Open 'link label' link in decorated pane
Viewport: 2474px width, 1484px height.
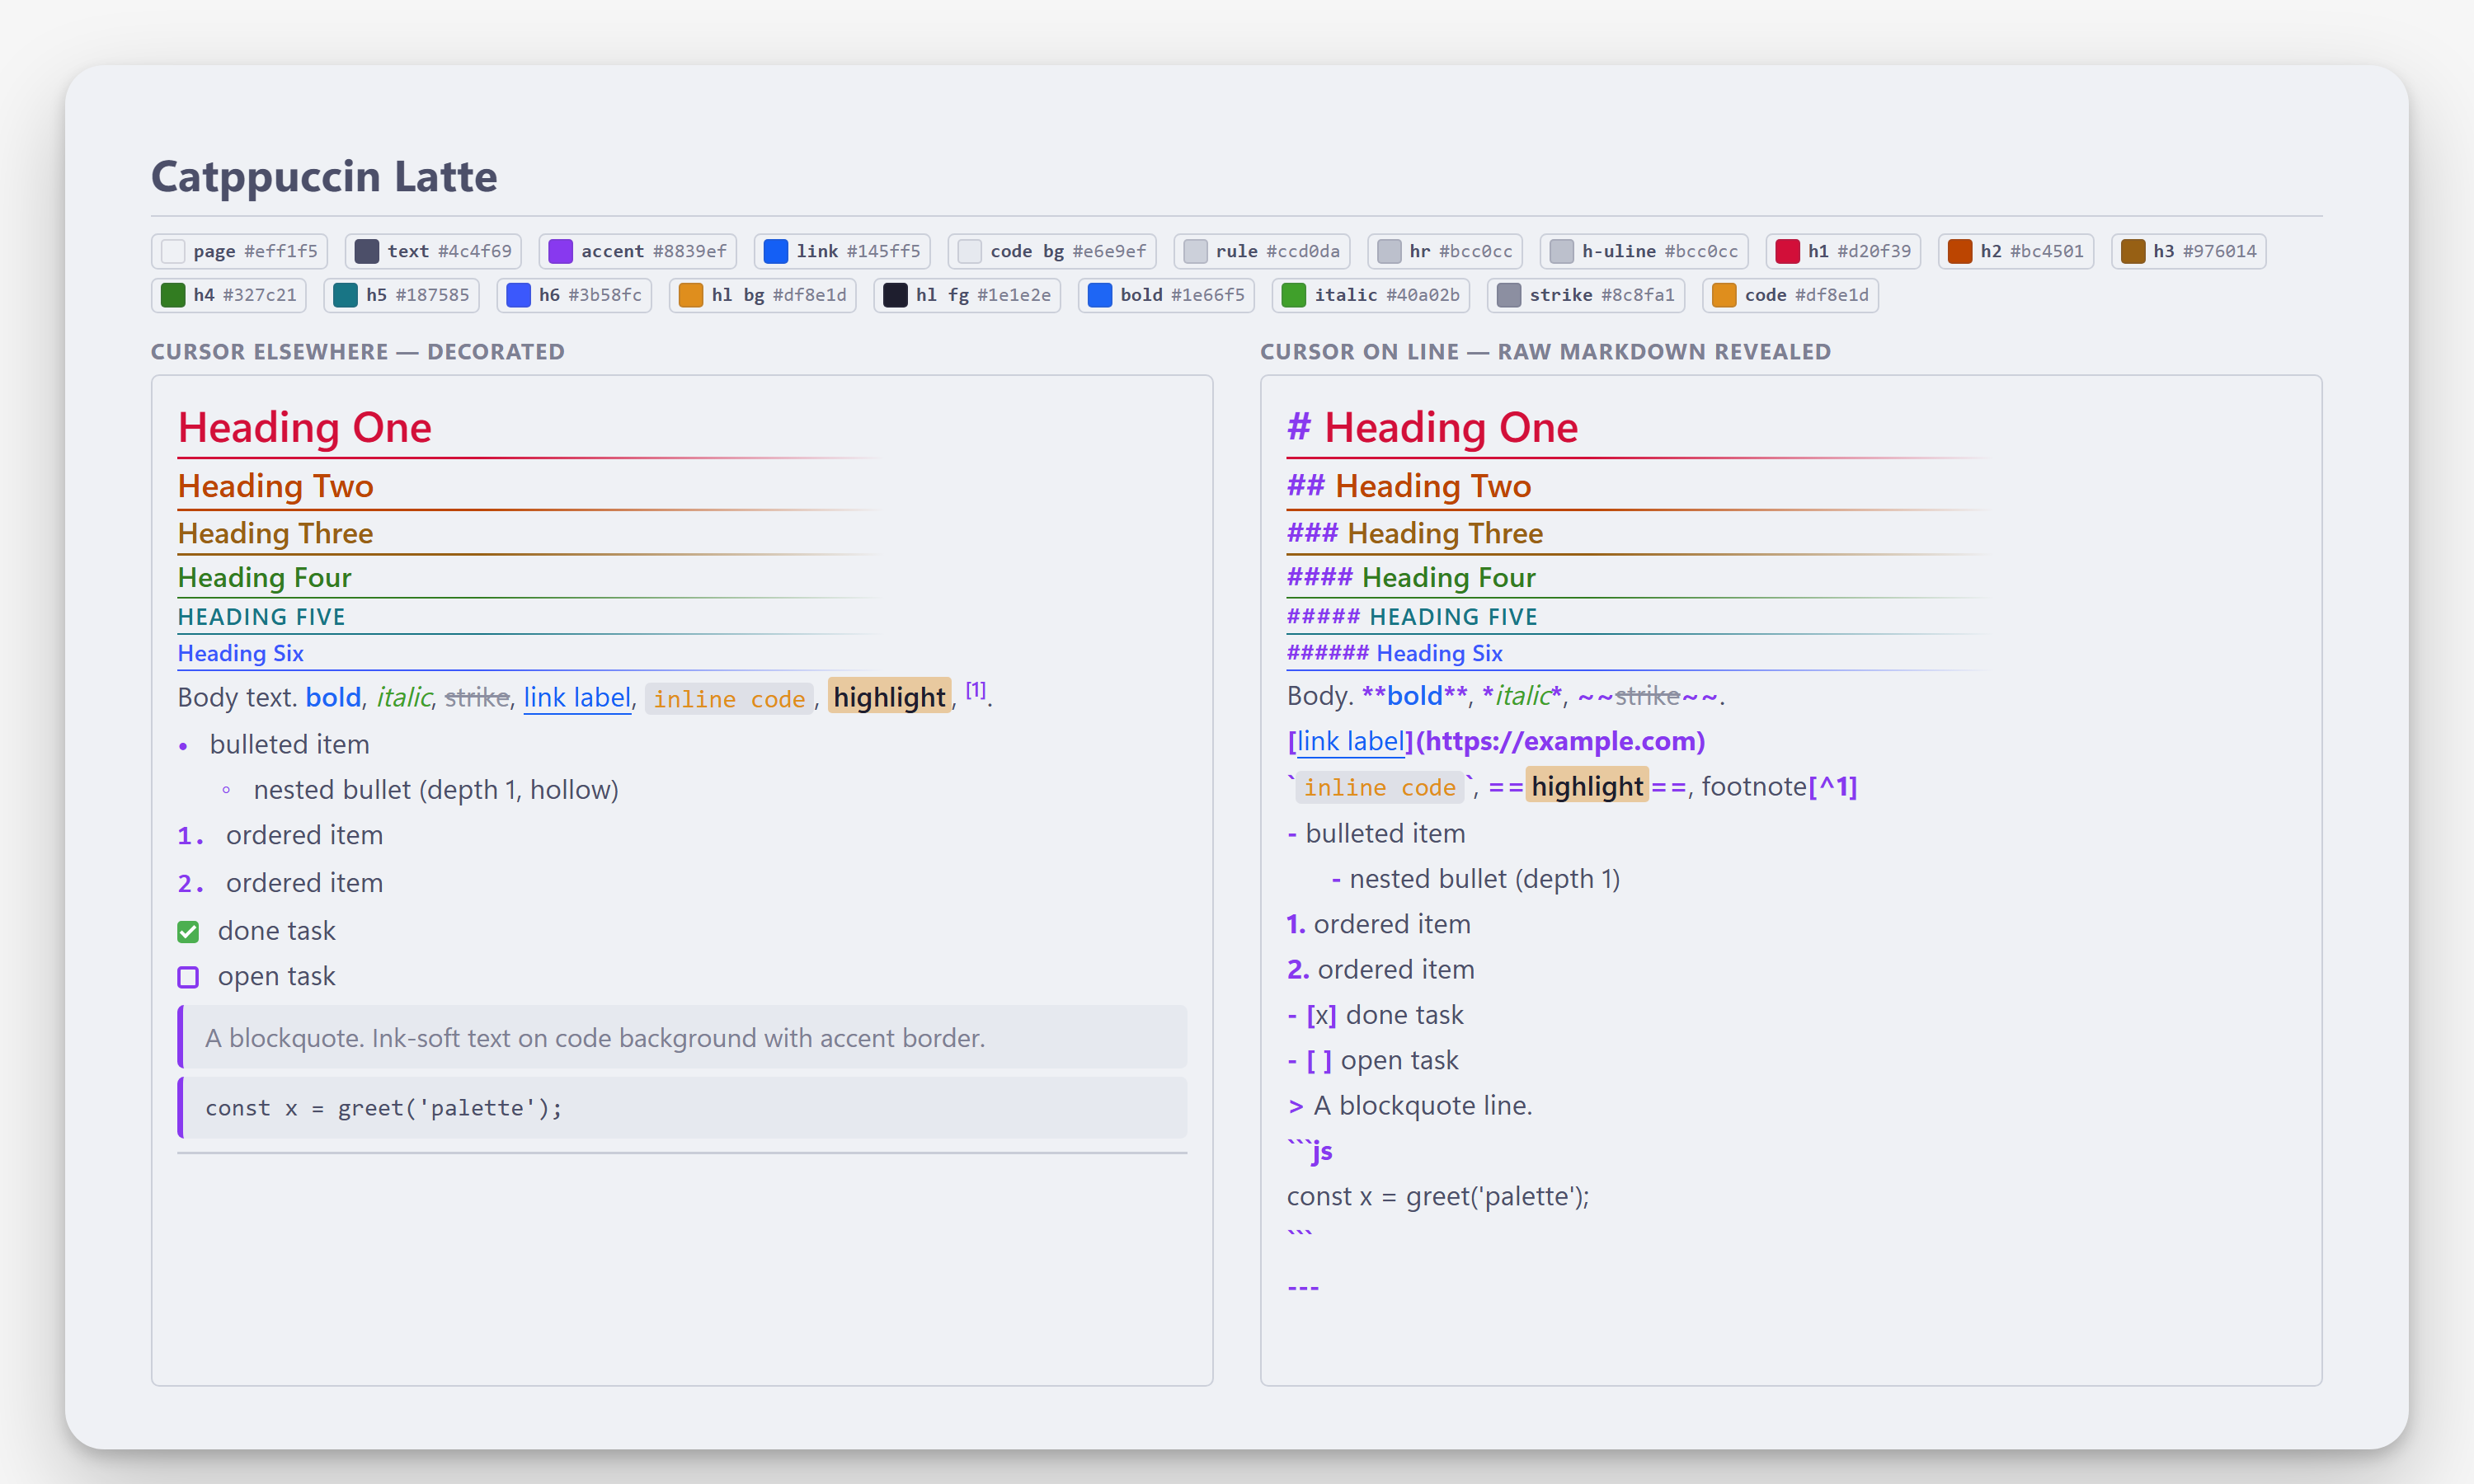tap(577, 697)
